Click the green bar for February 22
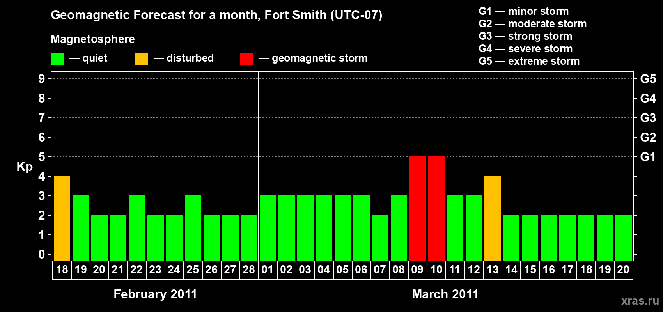This screenshot has width=663, height=312. click(x=137, y=228)
